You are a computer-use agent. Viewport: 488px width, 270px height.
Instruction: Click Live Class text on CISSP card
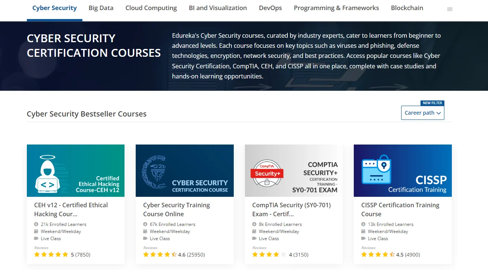tap(378, 239)
